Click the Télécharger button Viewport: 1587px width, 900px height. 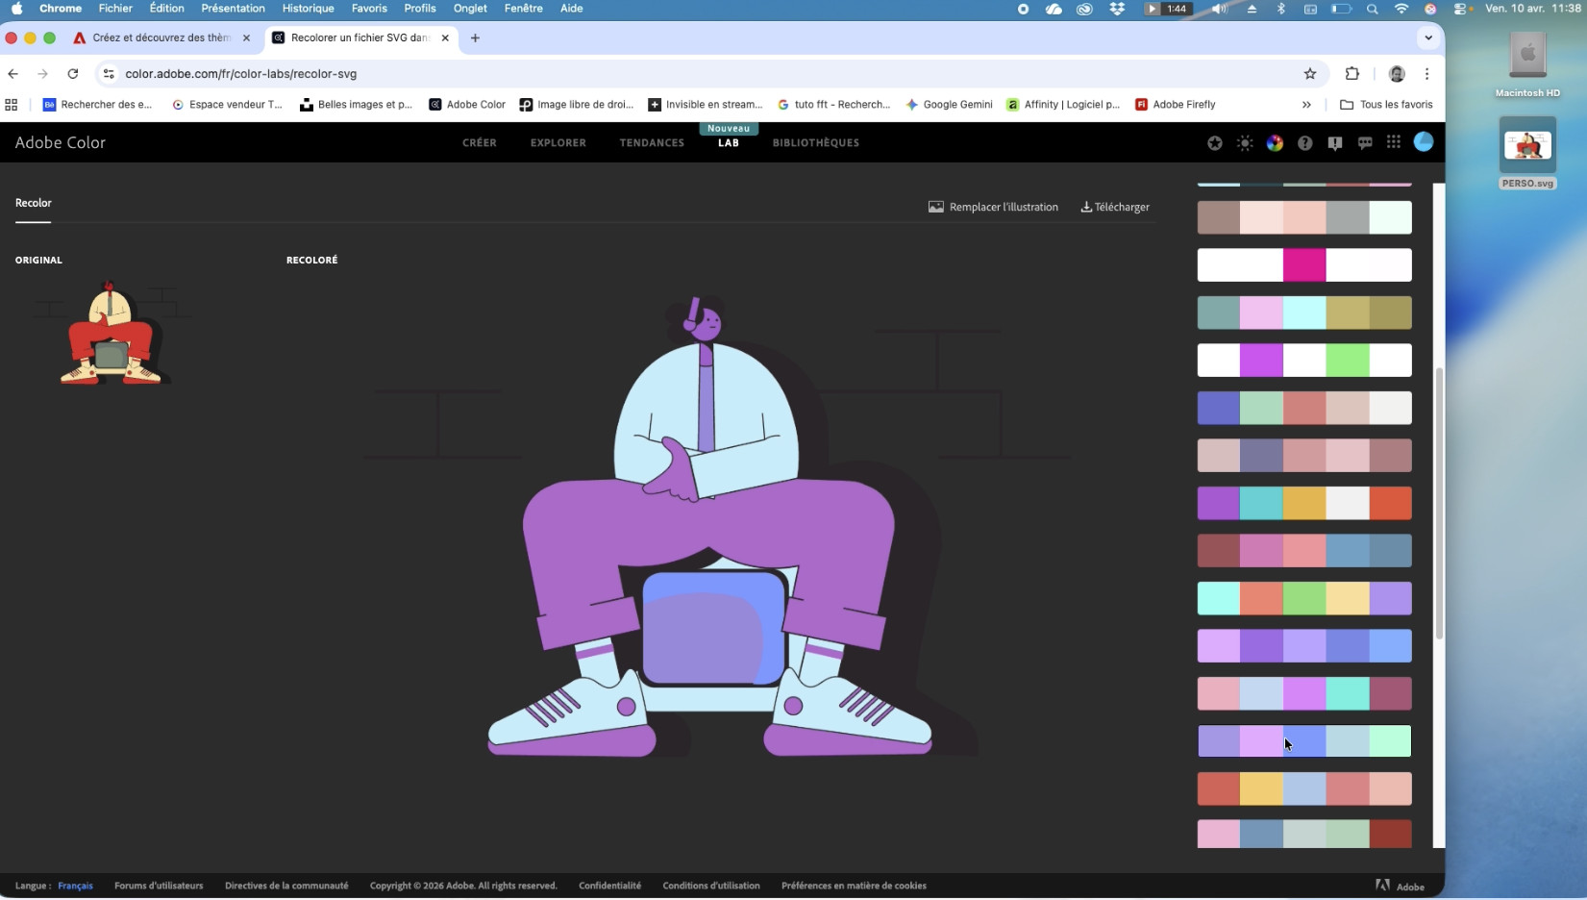[x=1115, y=207]
